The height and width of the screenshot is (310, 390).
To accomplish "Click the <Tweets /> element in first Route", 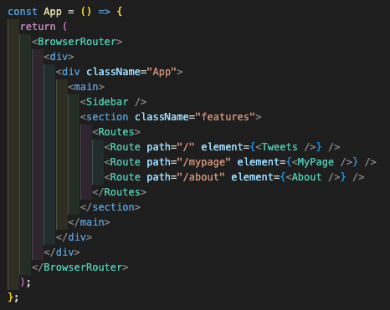I will [286, 147].
